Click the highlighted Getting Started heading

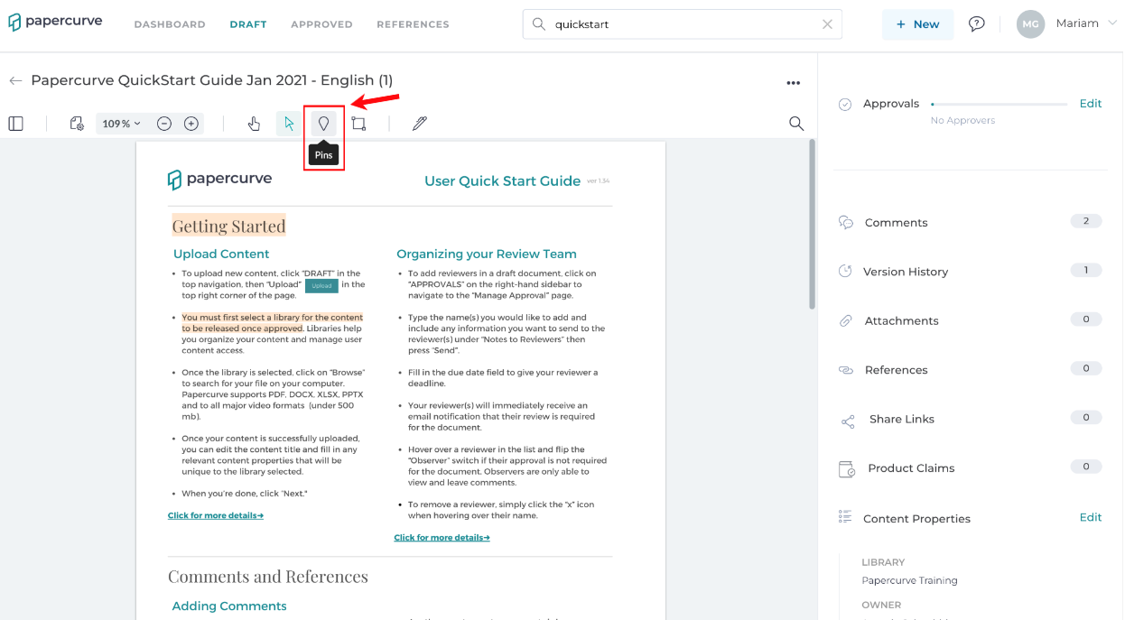(228, 226)
